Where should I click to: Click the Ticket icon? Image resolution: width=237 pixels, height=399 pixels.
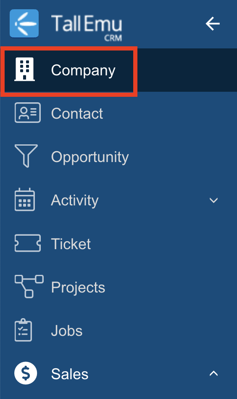pos(28,243)
